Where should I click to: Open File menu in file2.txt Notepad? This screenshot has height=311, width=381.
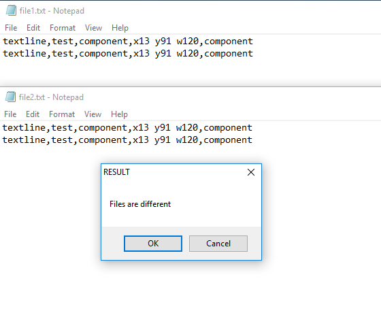10,114
